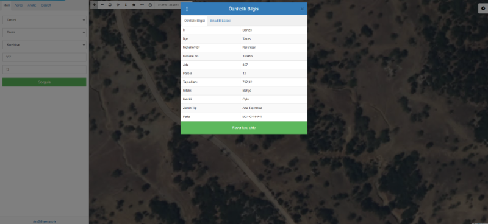Click the Bahçe value in Nitelik row
Screen dimensions: 488x224
[x=247, y=91]
